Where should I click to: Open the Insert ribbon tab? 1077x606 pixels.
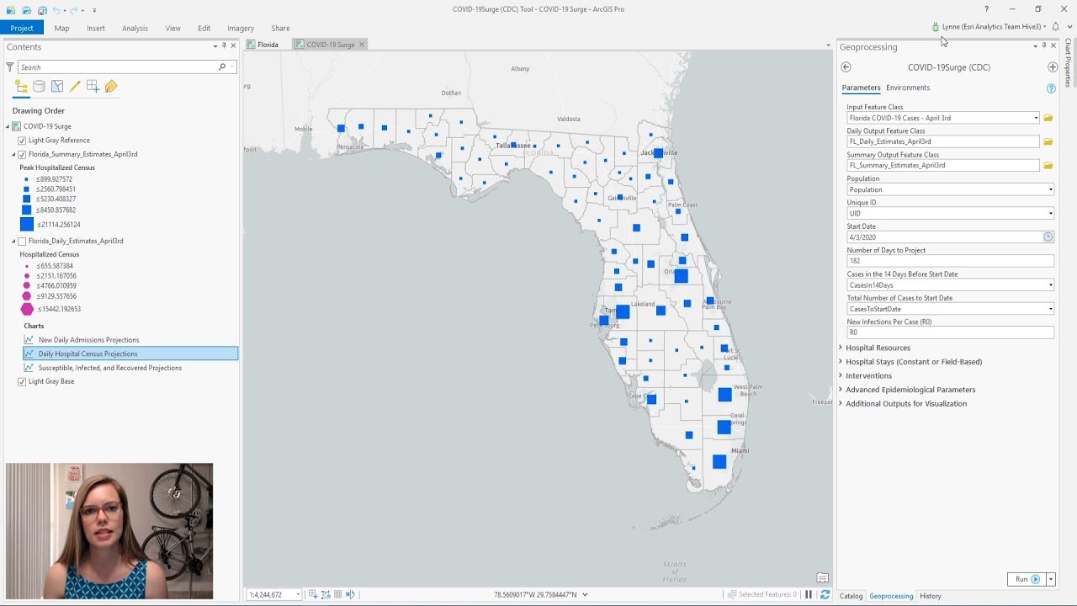[x=96, y=28]
